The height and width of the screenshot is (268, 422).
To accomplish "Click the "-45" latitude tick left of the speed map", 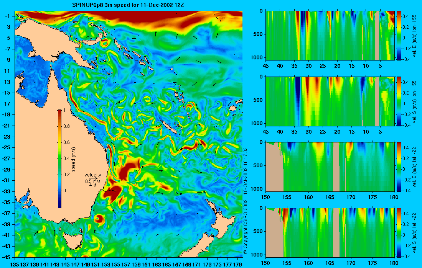I will [x=7, y=257].
